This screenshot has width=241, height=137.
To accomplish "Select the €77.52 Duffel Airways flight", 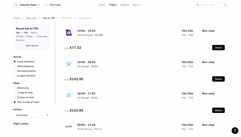I will [218, 47].
